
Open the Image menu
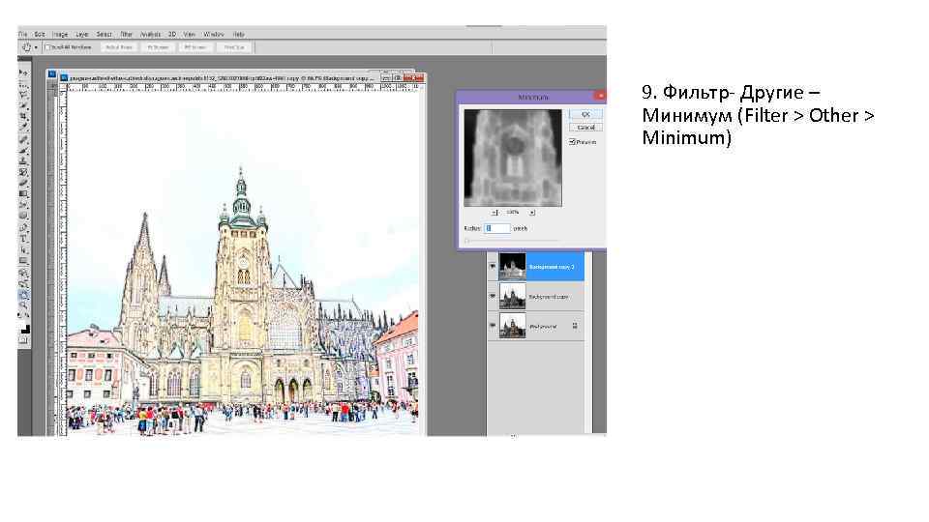tap(60, 35)
